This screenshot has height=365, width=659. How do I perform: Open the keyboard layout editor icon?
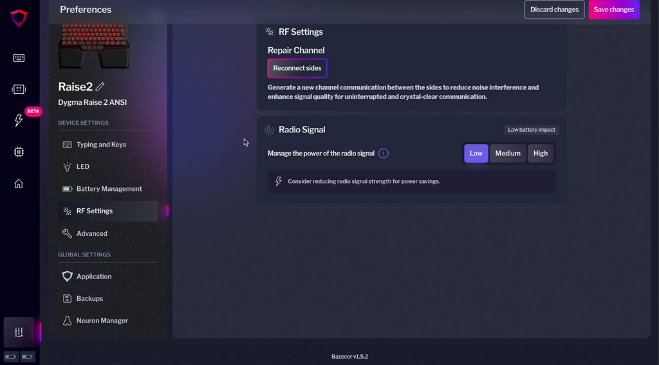(x=19, y=58)
